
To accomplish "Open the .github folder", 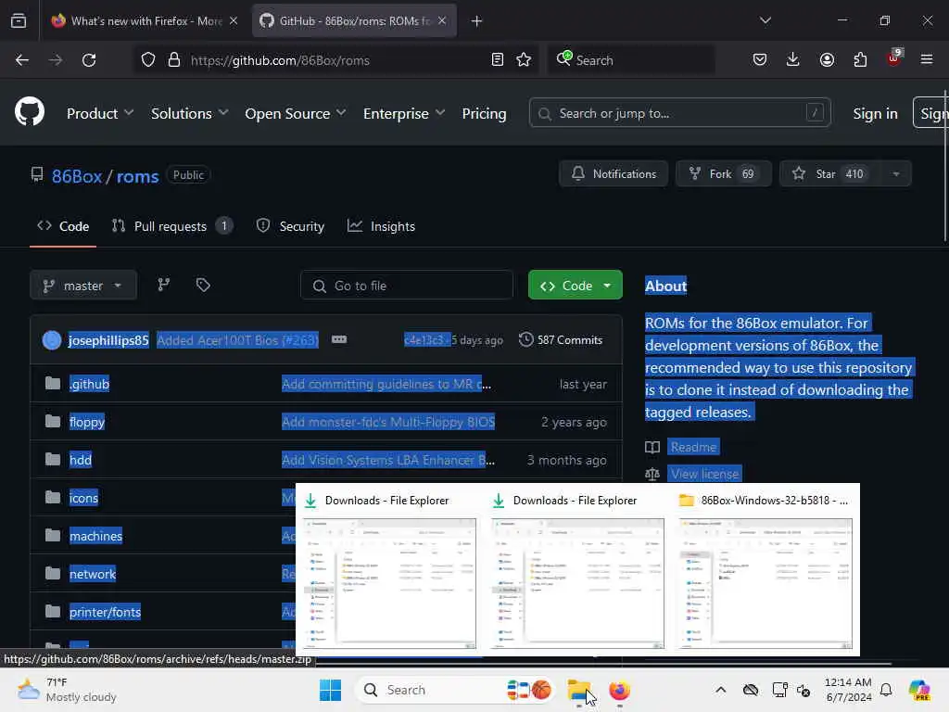I will (89, 384).
